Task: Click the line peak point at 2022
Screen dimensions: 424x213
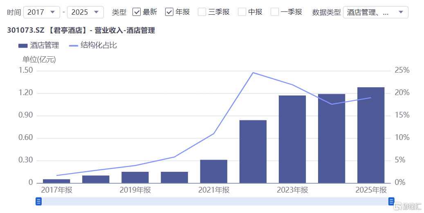Action: 253,73
